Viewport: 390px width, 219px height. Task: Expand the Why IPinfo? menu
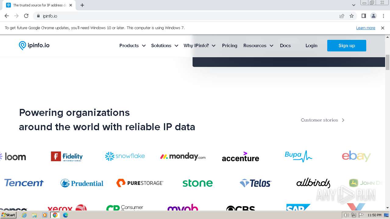(200, 45)
